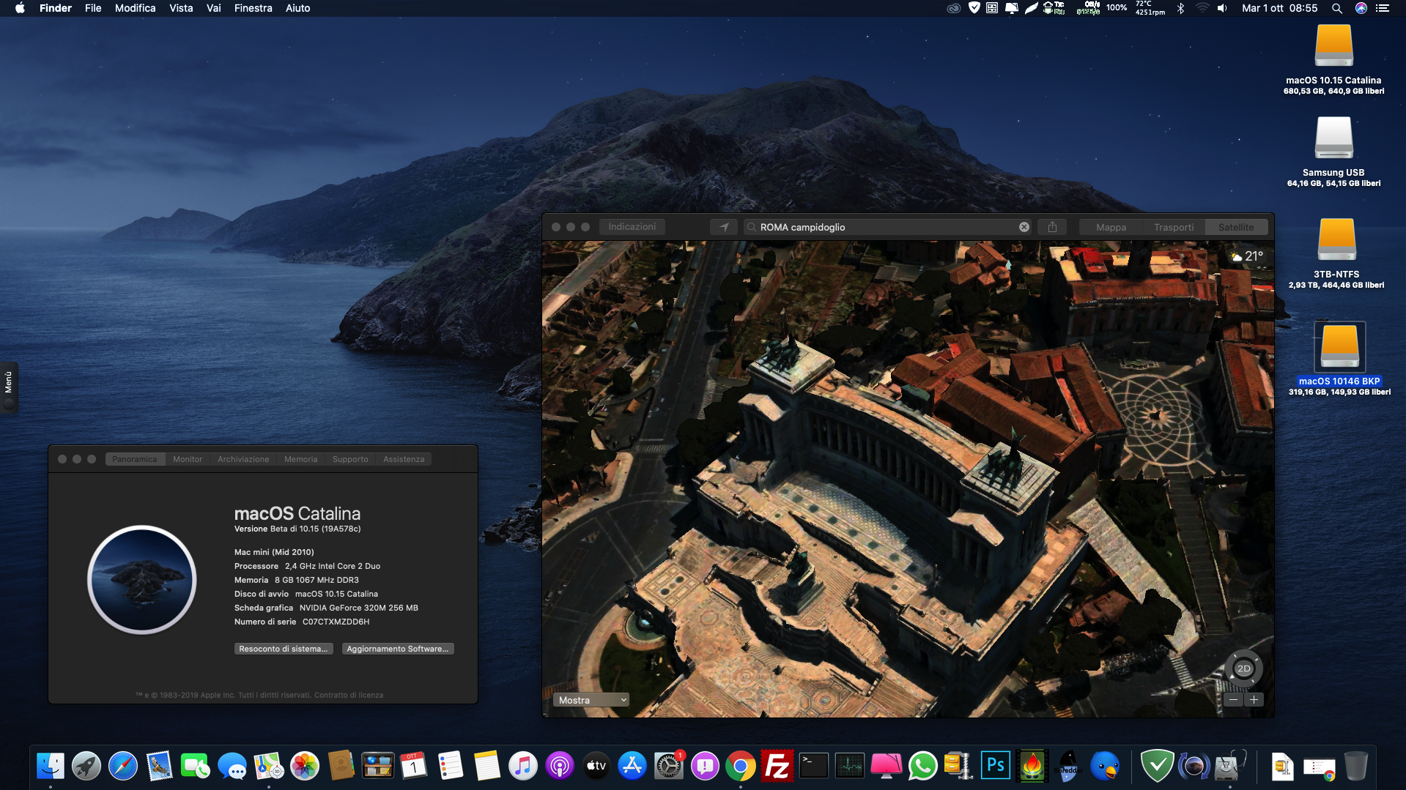Viewport: 1406px width, 790px height.
Task: Open FaceTime from the Dock
Action: (x=196, y=766)
